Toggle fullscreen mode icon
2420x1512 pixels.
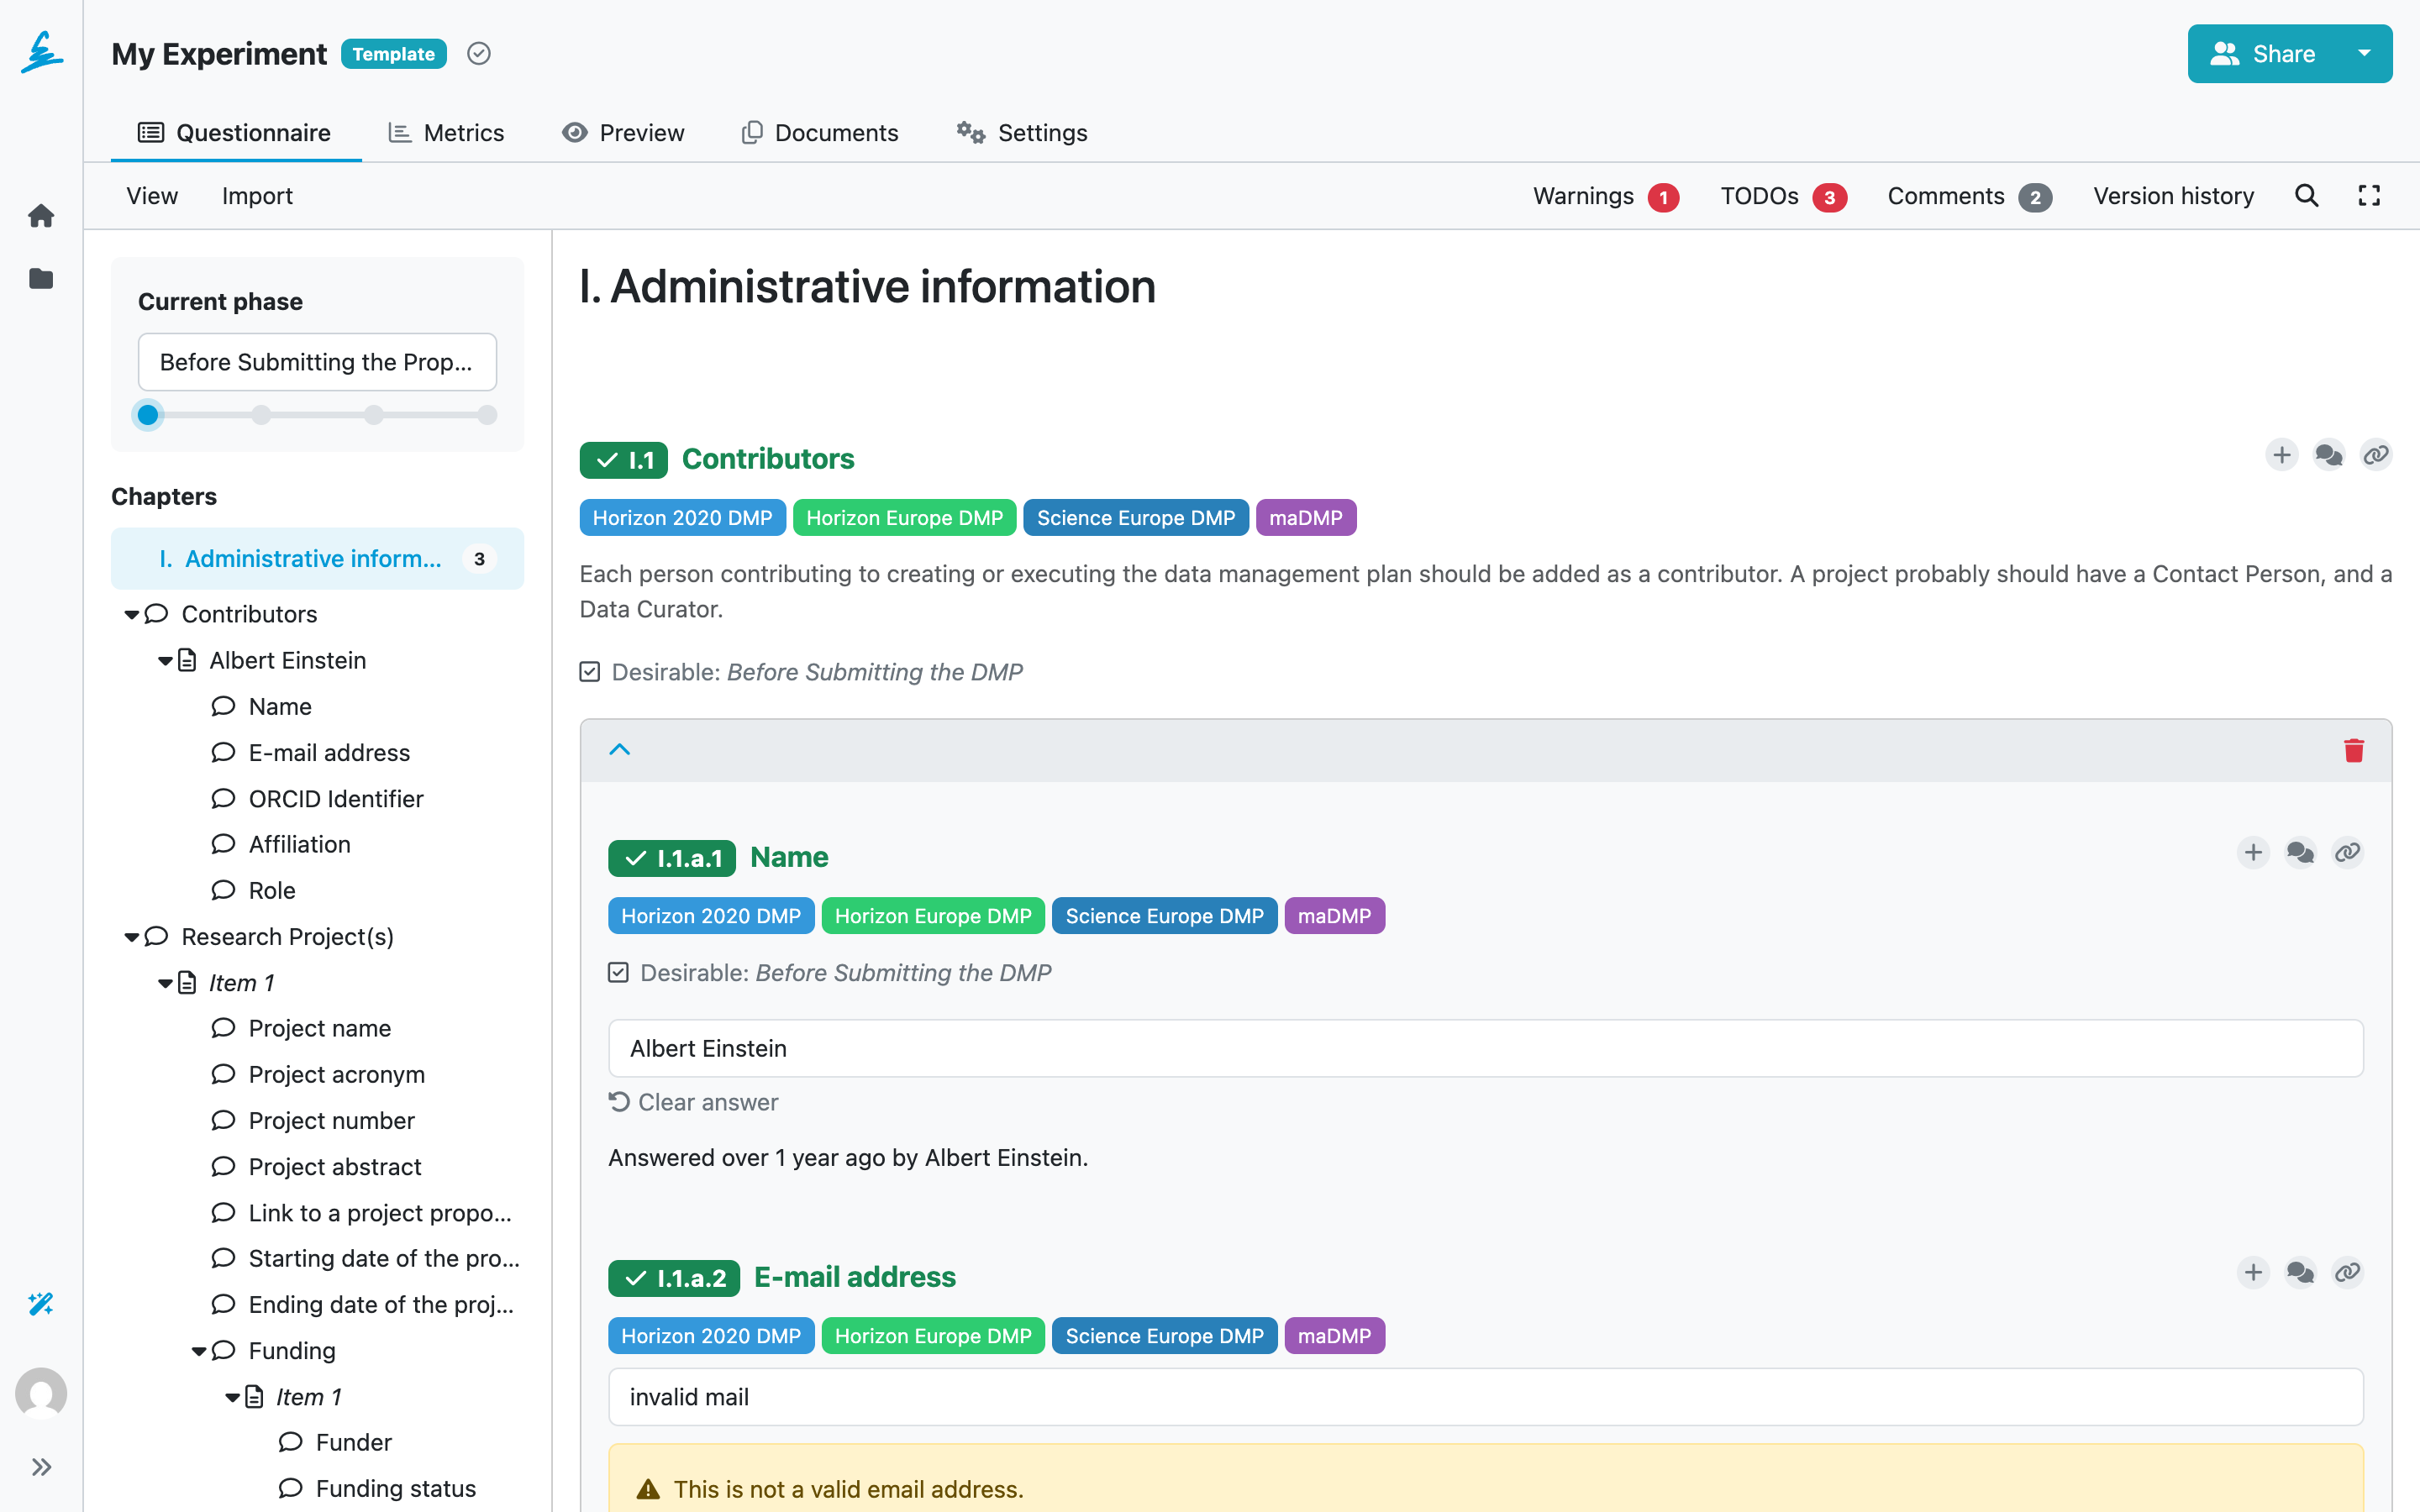coord(2369,196)
